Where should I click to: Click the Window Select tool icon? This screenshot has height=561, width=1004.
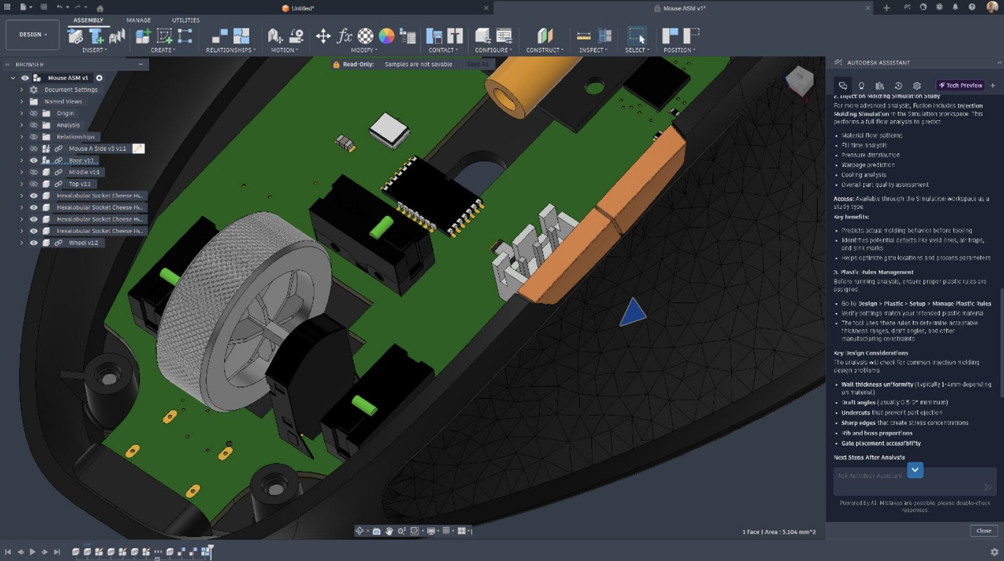637,36
